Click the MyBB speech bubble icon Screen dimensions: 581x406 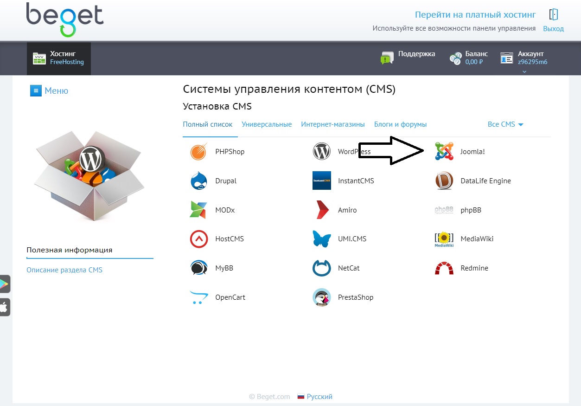199,268
